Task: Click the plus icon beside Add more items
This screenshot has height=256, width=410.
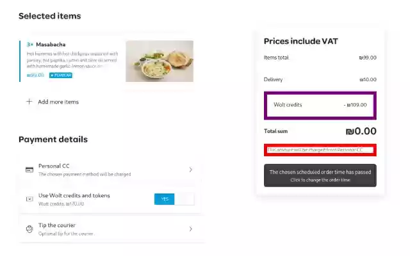Action: 29,102
